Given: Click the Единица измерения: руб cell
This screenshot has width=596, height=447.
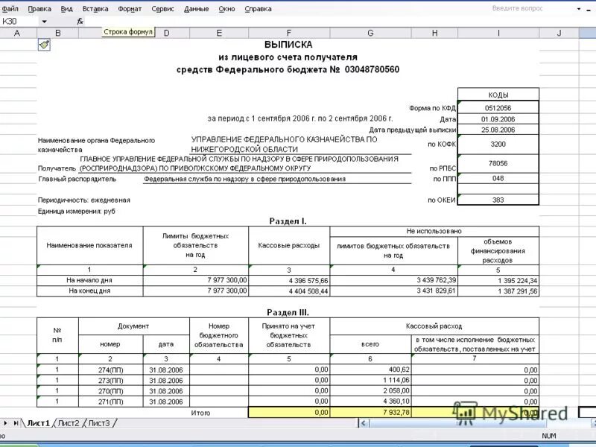Looking at the screenshot, I should (77, 211).
